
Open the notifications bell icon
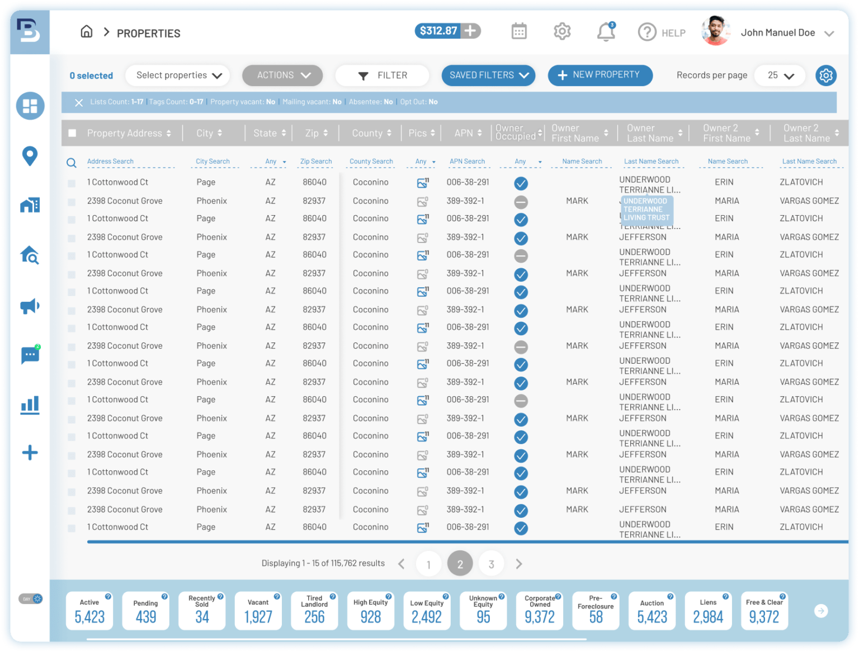pos(606,32)
